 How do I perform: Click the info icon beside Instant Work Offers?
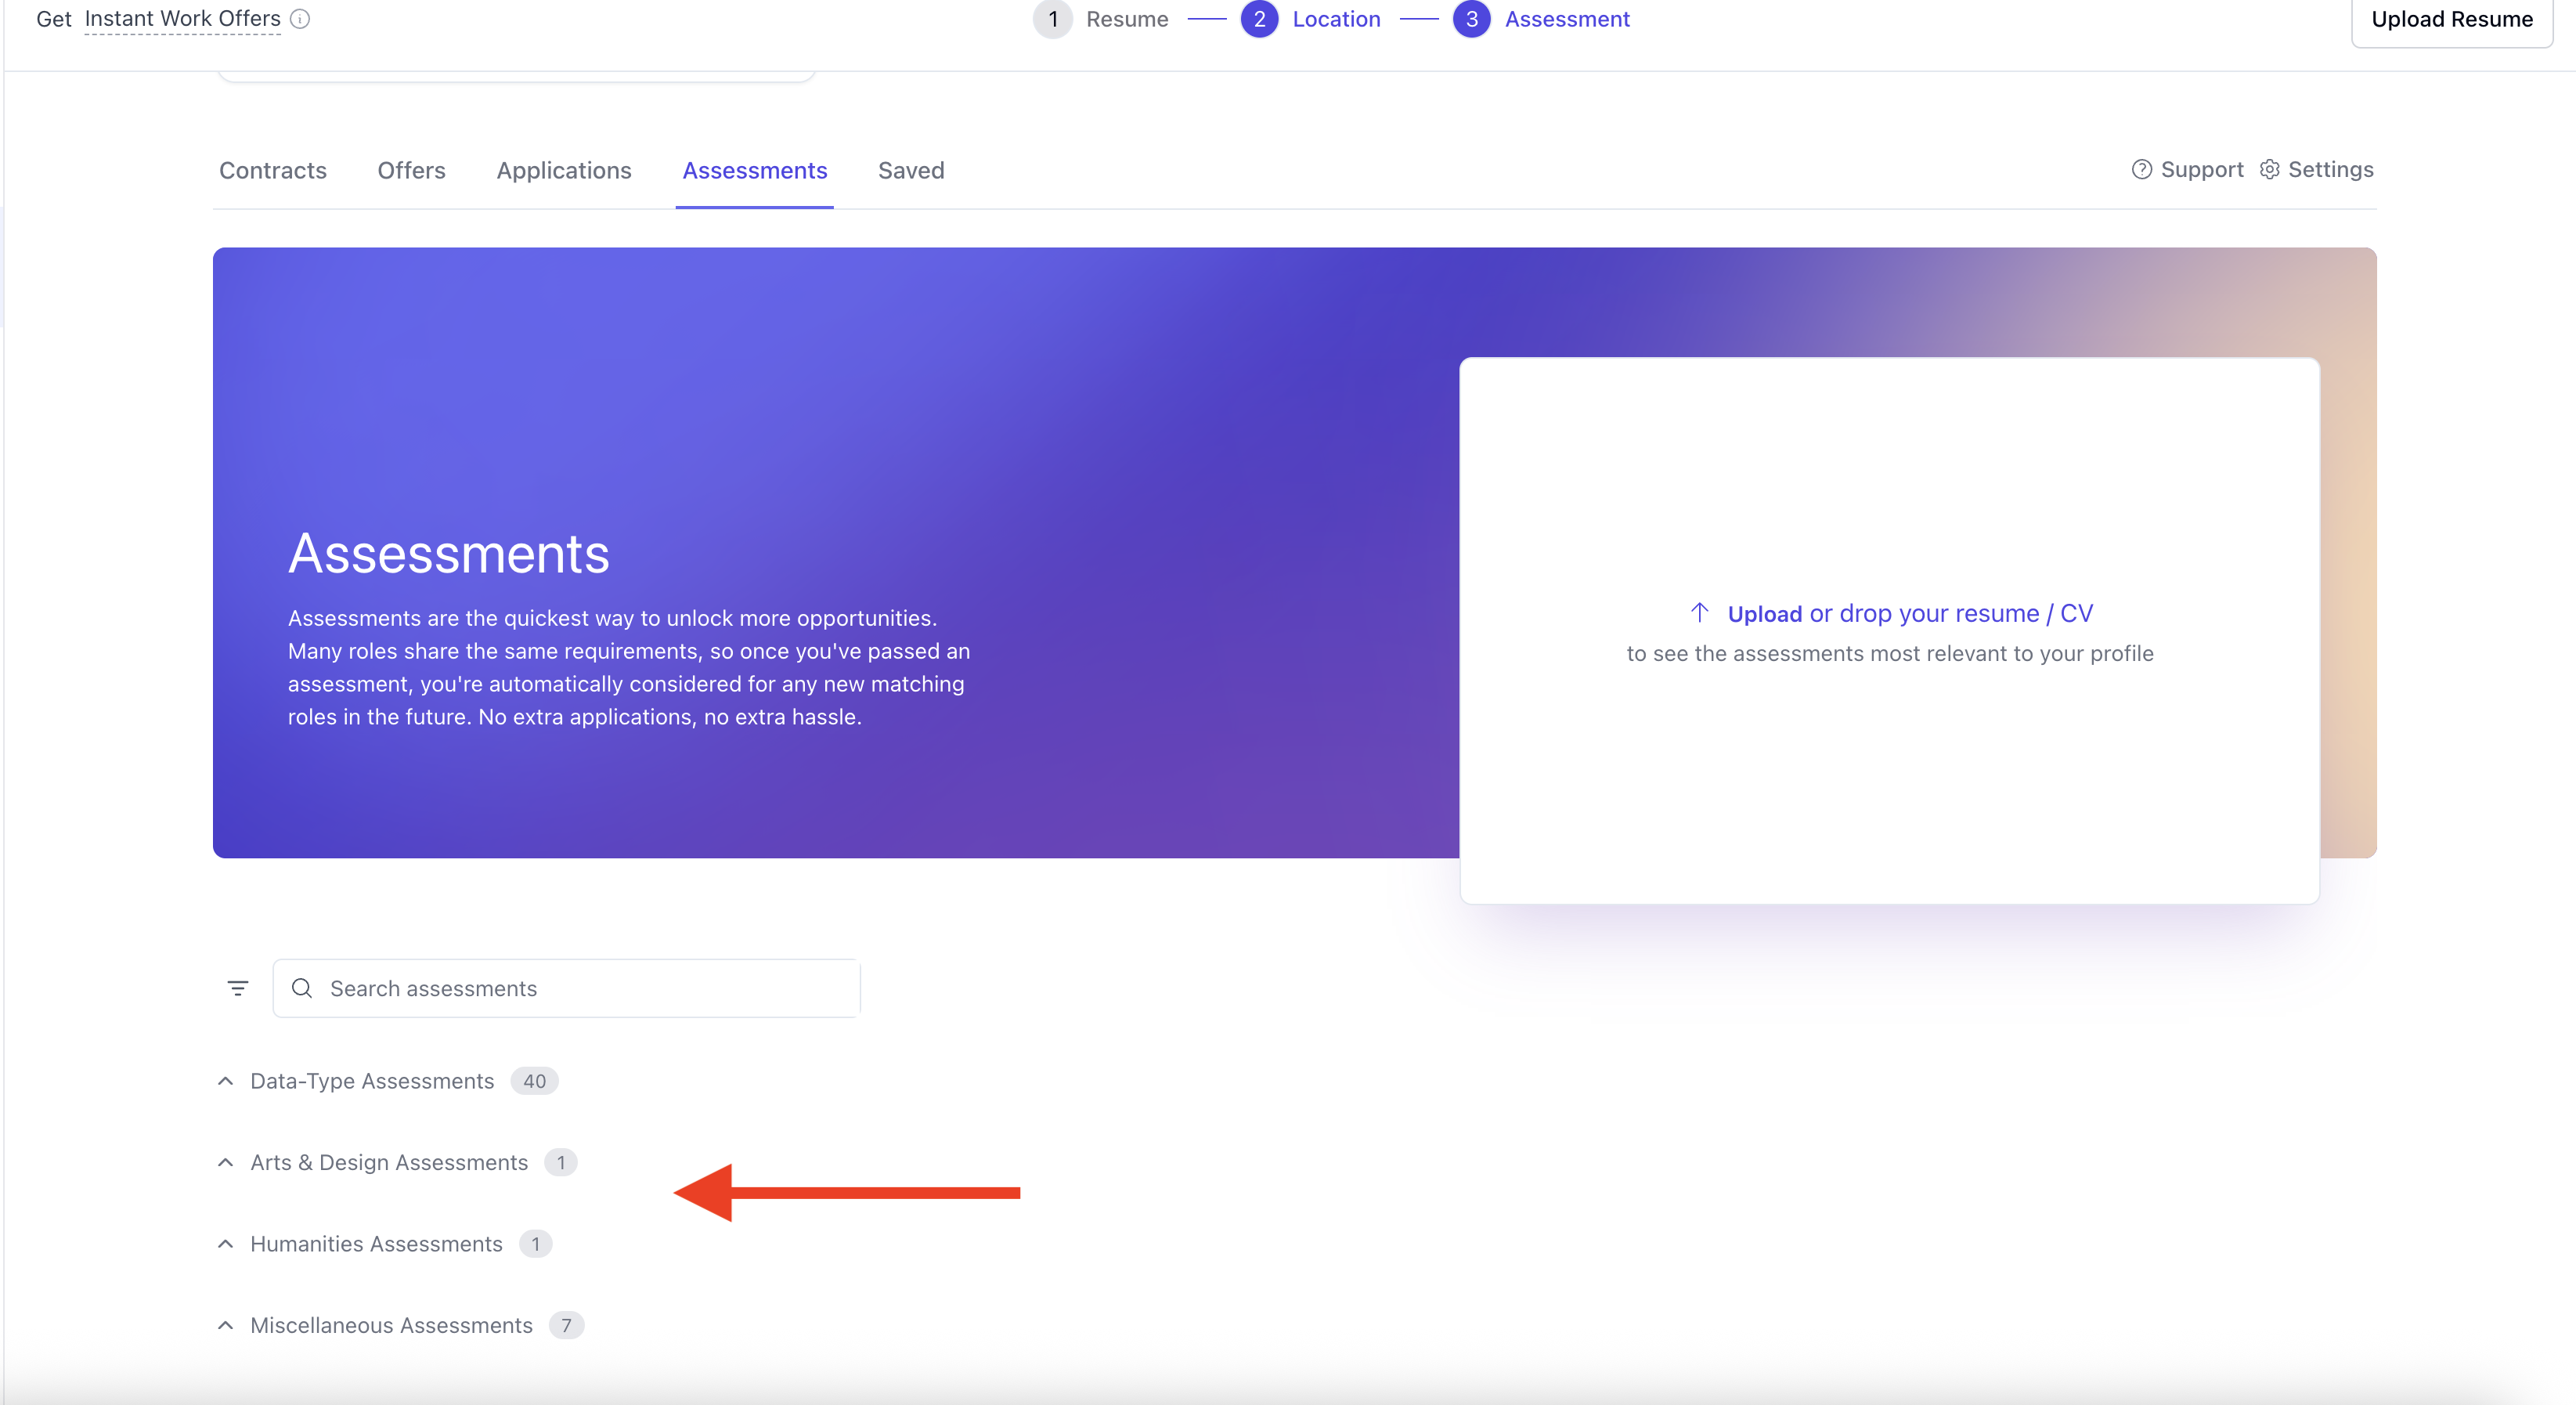[300, 19]
